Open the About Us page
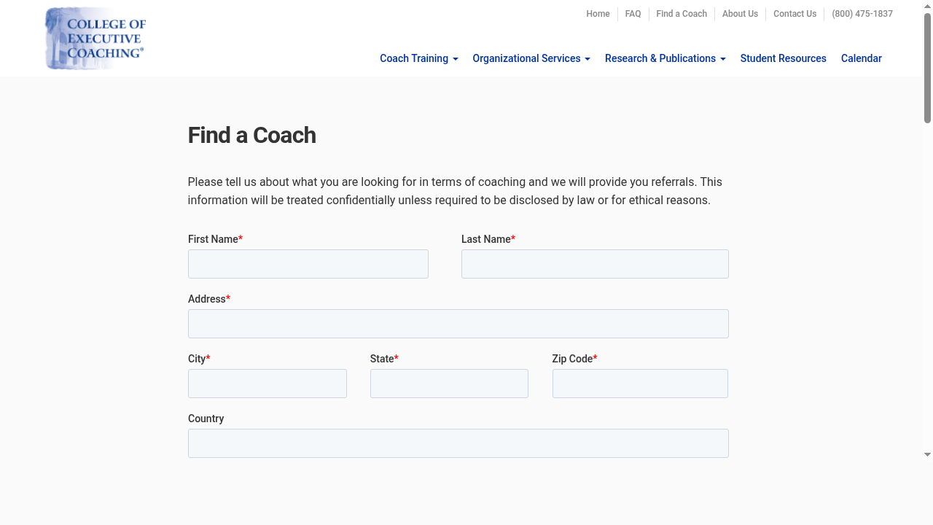The width and height of the screenshot is (933, 525). 740,14
